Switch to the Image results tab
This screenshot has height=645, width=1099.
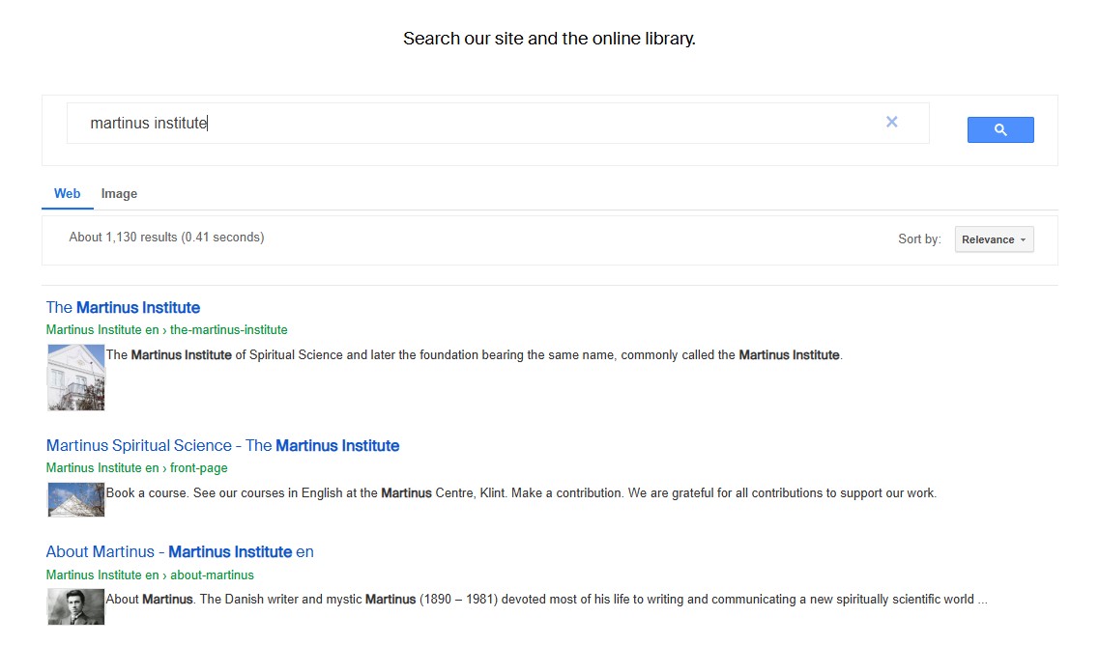119,194
